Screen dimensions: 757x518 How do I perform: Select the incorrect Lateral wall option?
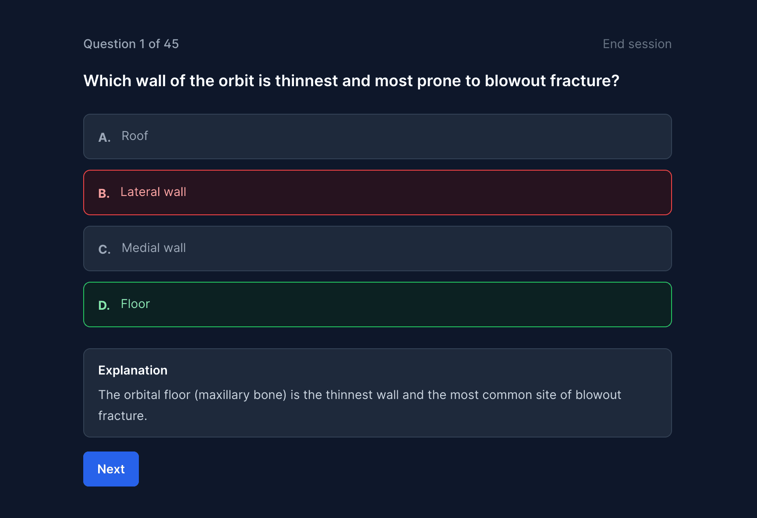click(377, 192)
